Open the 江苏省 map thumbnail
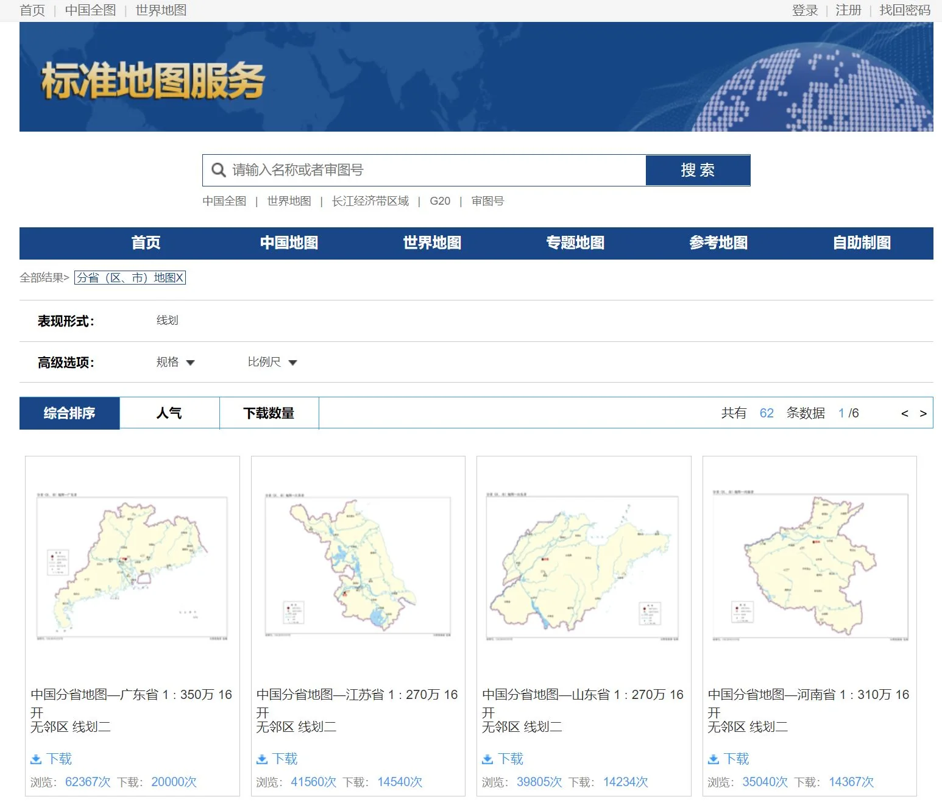This screenshot has width=942, height=805. (358, 567)
